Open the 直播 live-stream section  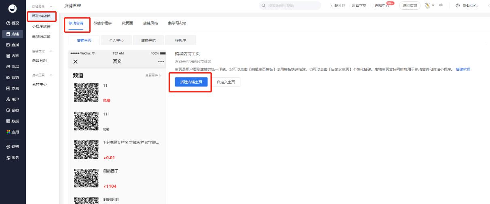[13, 45]
